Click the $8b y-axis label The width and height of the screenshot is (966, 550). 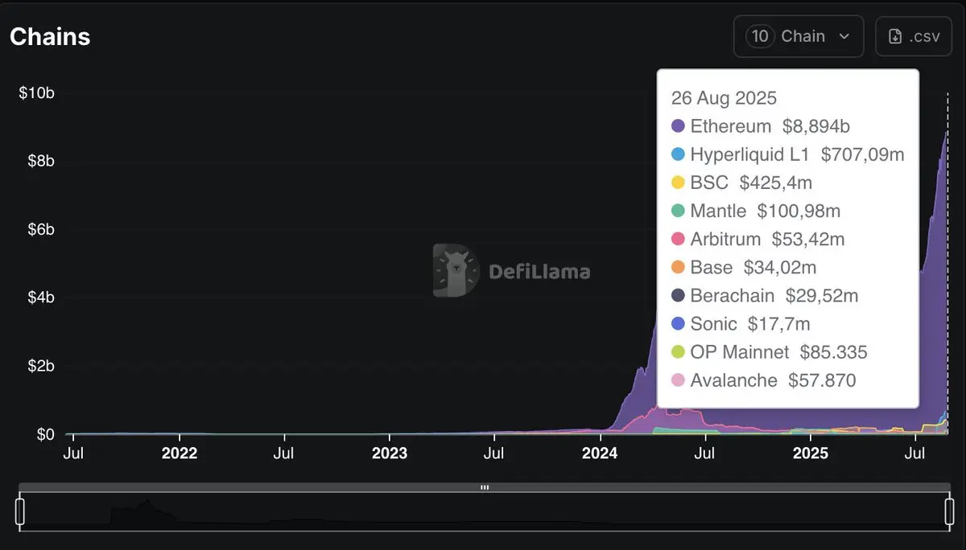(41, 162)
